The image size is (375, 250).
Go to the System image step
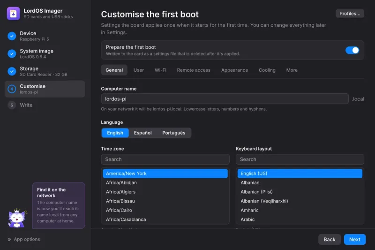point(45,53)
